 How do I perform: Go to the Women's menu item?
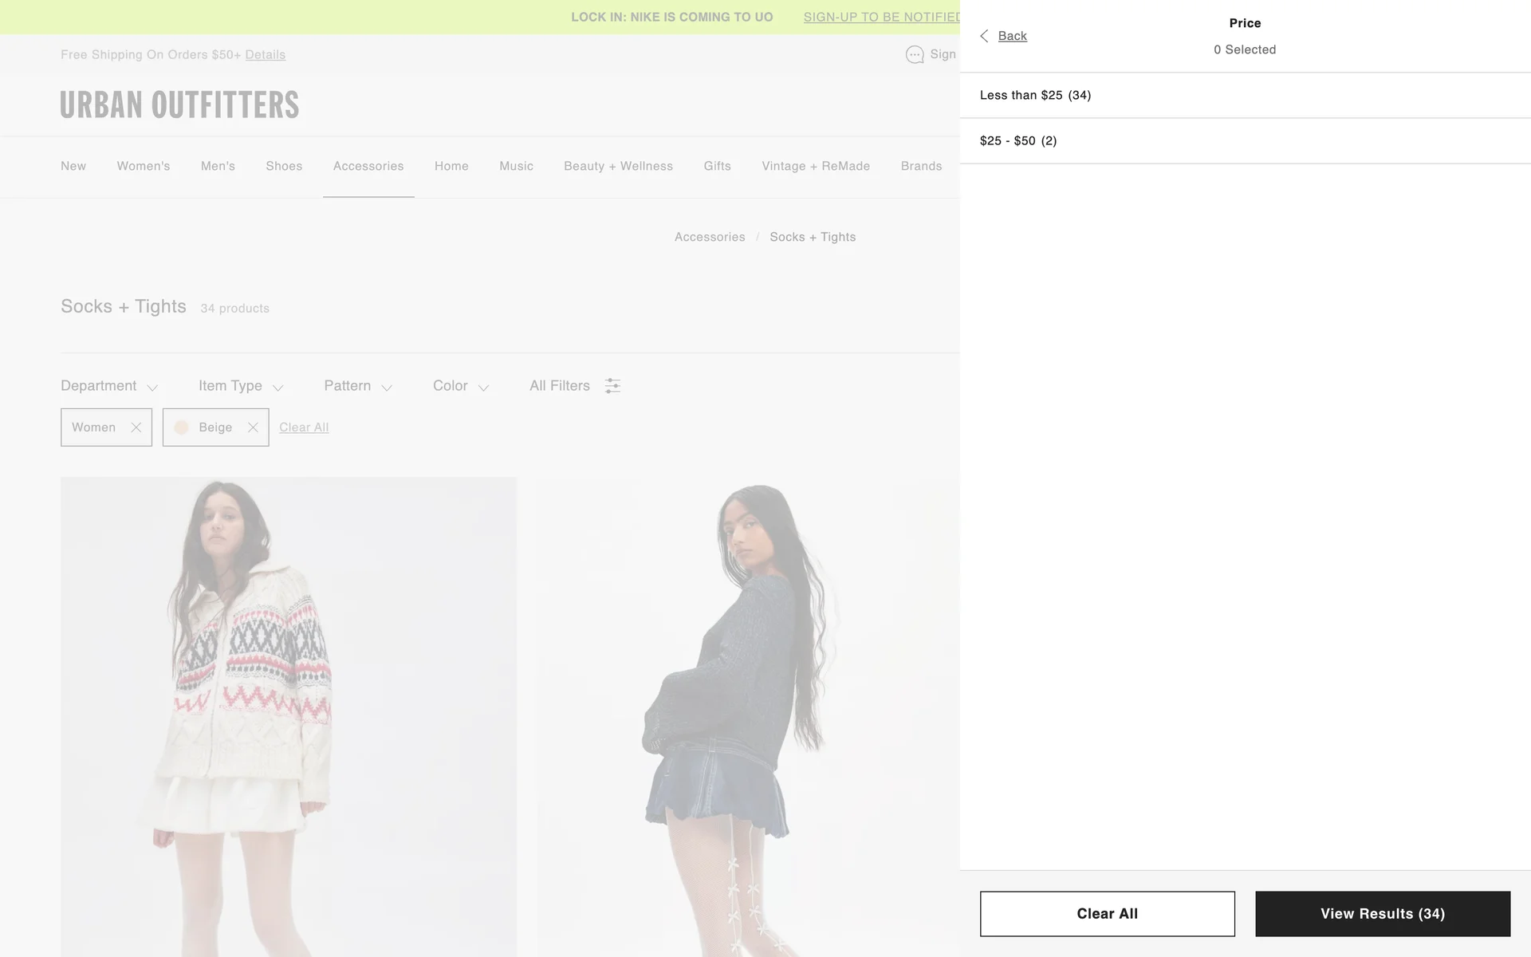(144, 166)
